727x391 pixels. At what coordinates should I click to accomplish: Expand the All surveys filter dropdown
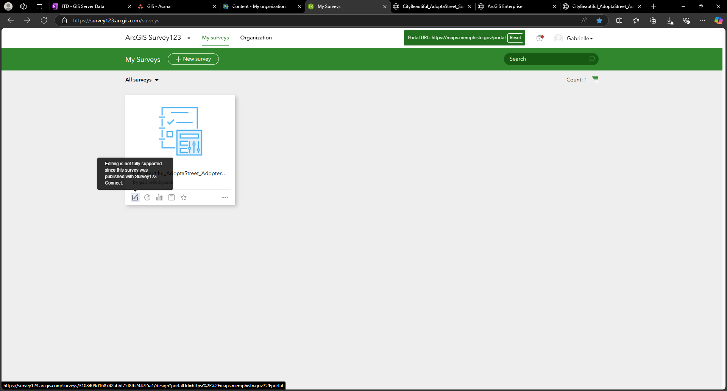157,80
